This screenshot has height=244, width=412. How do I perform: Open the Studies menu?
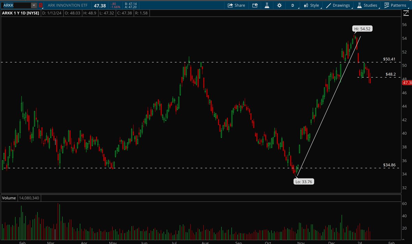click(x=368, y=5)
